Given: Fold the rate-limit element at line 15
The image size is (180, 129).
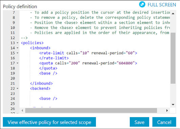Looking at the screenshot, I should click(17, 53).
